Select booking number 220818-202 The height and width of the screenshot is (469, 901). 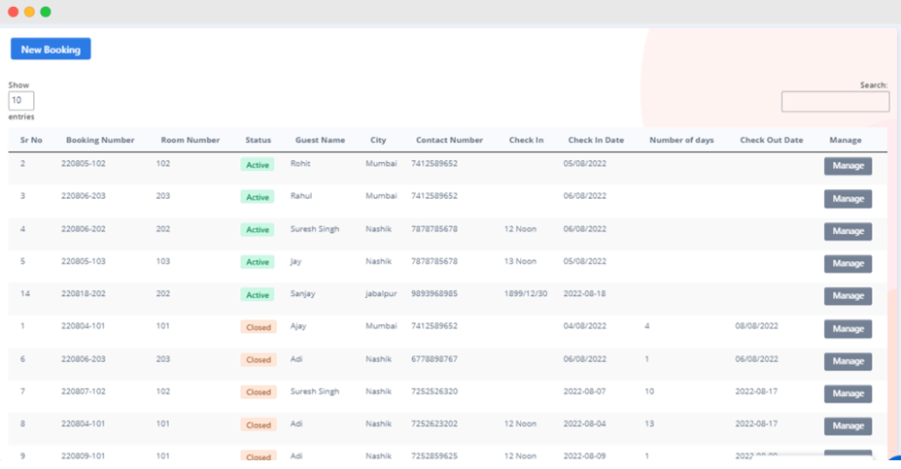click(x=84, y=293)
